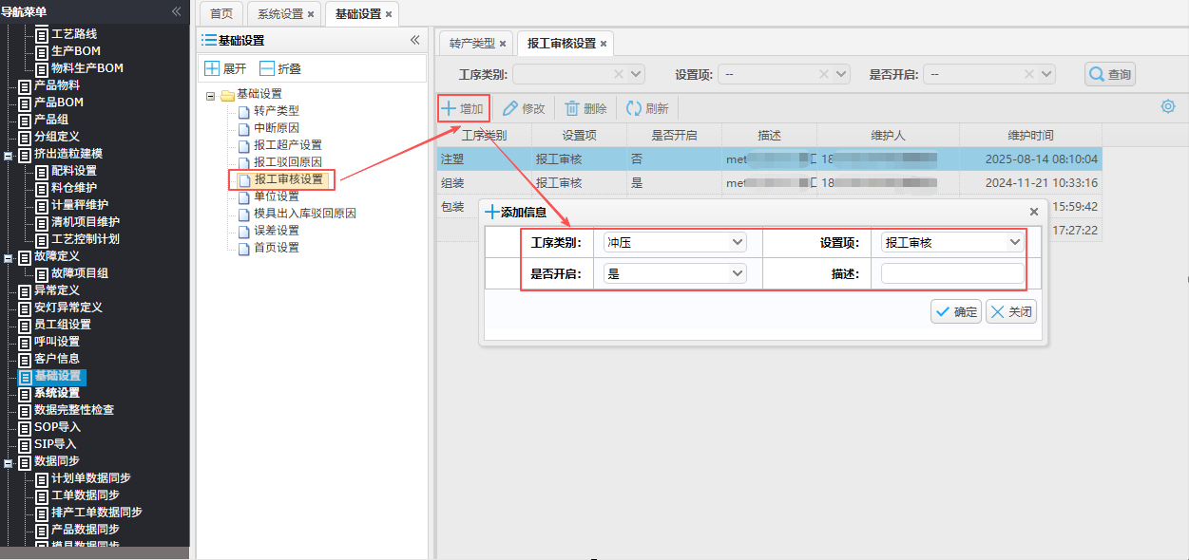Click the 描述 input field
Screen dimensions: 1189x560
[x=952, y=273]
